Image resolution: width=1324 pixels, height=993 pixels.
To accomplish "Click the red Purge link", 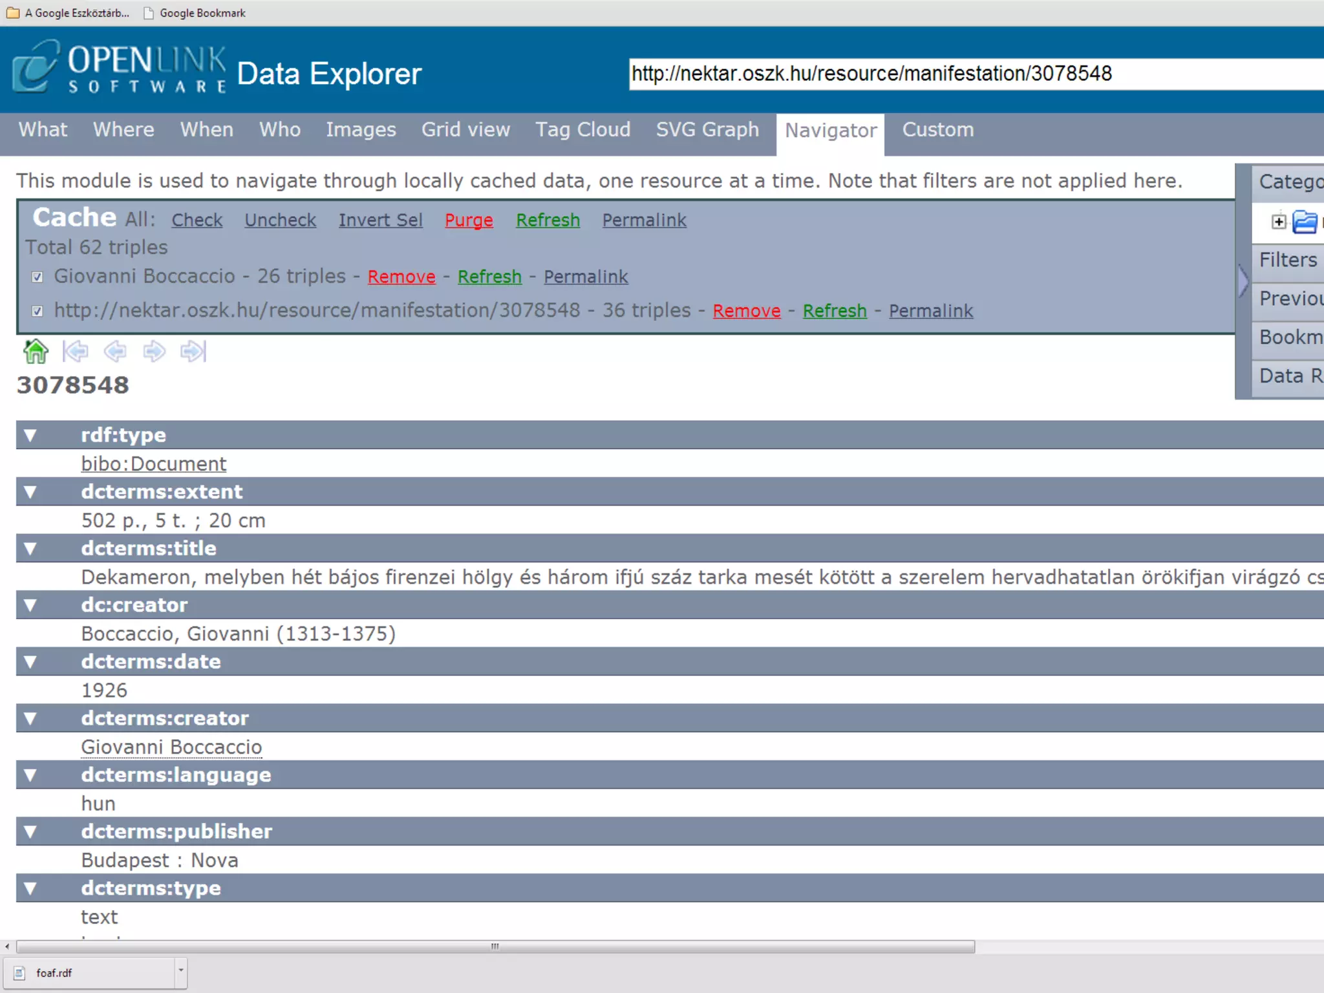I will tap(469, 220).
